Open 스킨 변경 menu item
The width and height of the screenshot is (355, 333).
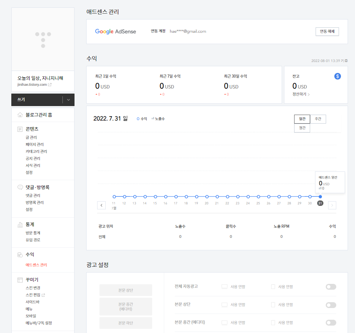tap(33, 288)
